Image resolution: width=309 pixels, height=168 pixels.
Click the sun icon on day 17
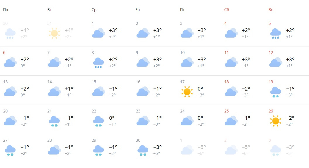click(x=187, y=91)
